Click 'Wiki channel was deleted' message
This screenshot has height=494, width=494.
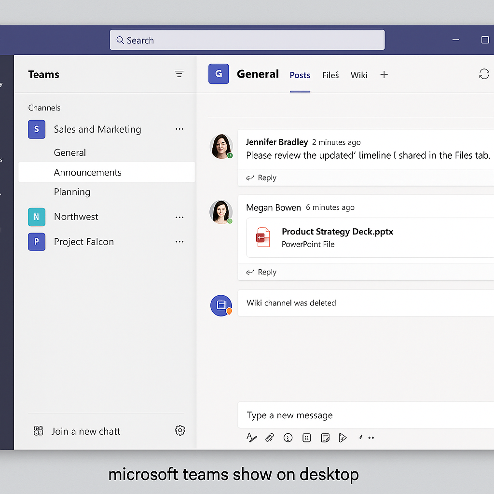tap(291, 303)
